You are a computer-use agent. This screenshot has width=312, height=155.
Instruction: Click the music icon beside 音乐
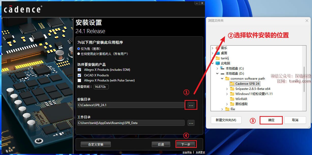218,48
